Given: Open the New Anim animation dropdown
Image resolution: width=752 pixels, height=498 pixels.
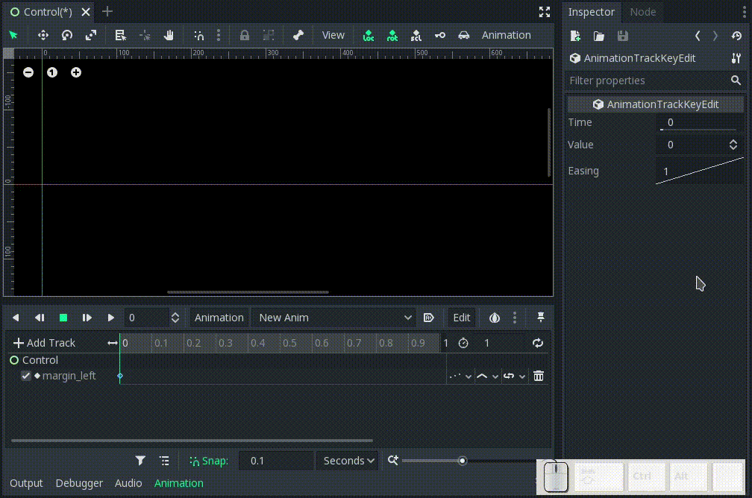Looking at the screenshot, I should (x=333, y=318).
